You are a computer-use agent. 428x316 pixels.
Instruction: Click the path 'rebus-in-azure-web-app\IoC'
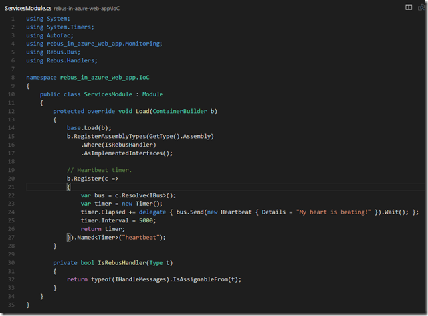tap(86, 9)
